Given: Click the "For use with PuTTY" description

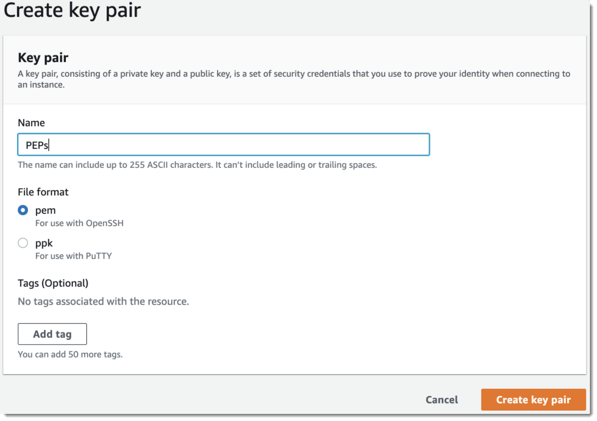Looking at the screenshot, I should point(73,256).
